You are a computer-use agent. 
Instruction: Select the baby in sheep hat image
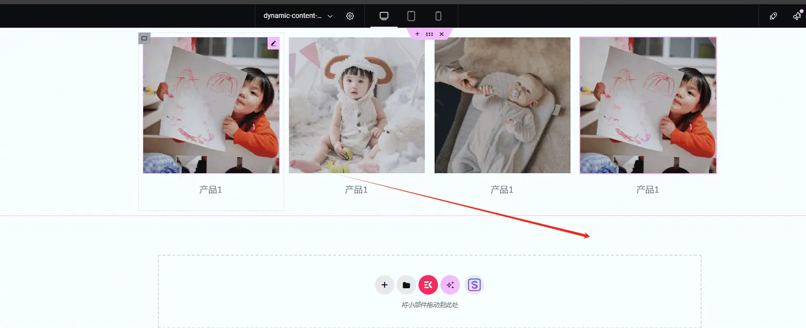coord(357,105)
